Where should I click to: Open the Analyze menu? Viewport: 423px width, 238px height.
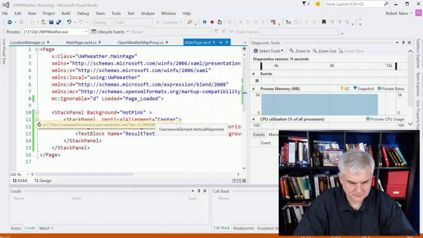[x=148, y=13]
